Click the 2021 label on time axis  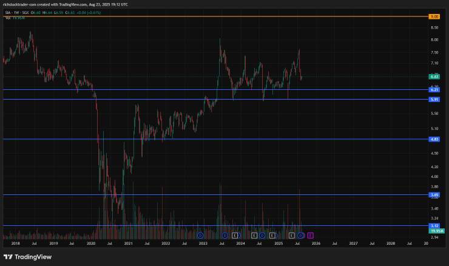128,244
